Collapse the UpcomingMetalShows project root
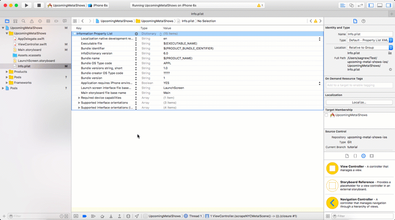Image resolution: width=395 pixels, height=220 pixels. (3, 28)
